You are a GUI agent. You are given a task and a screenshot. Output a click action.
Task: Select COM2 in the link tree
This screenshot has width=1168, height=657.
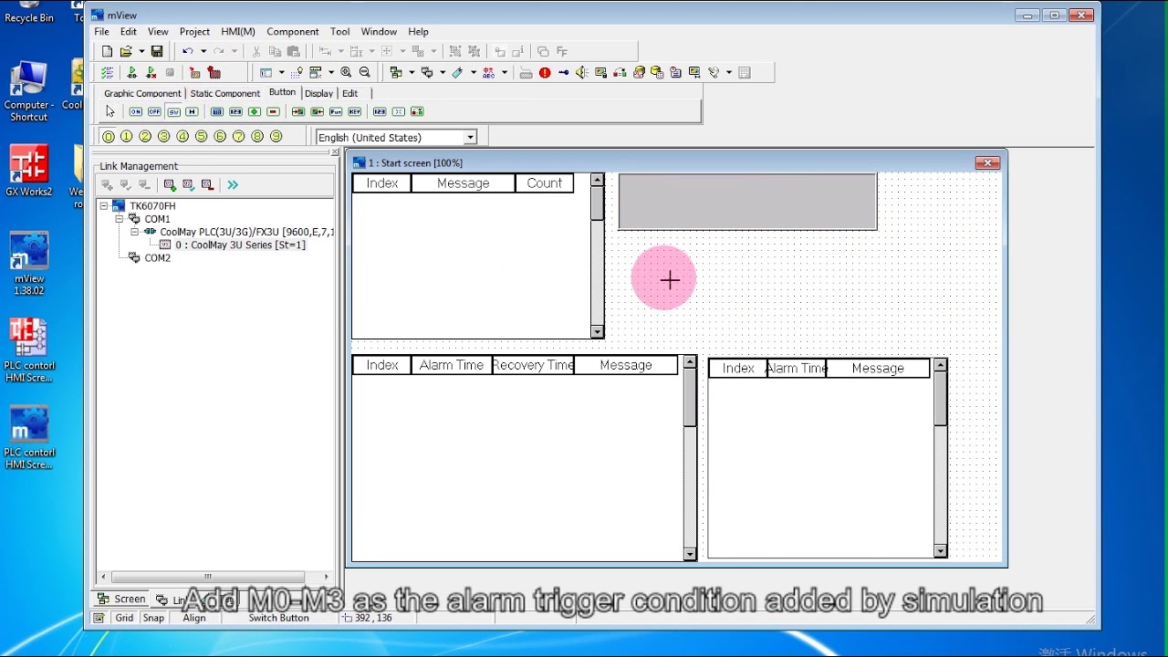158,258
